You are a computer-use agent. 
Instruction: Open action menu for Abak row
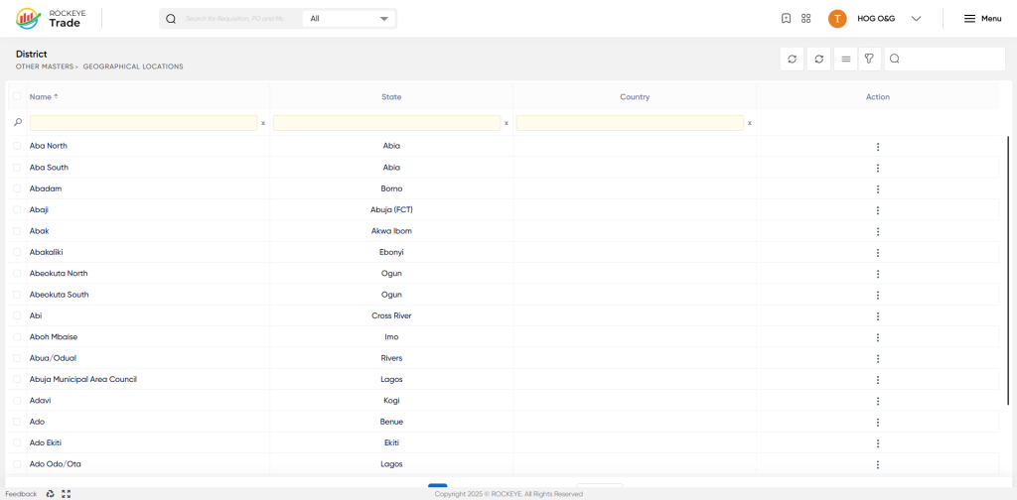[878, 231]
